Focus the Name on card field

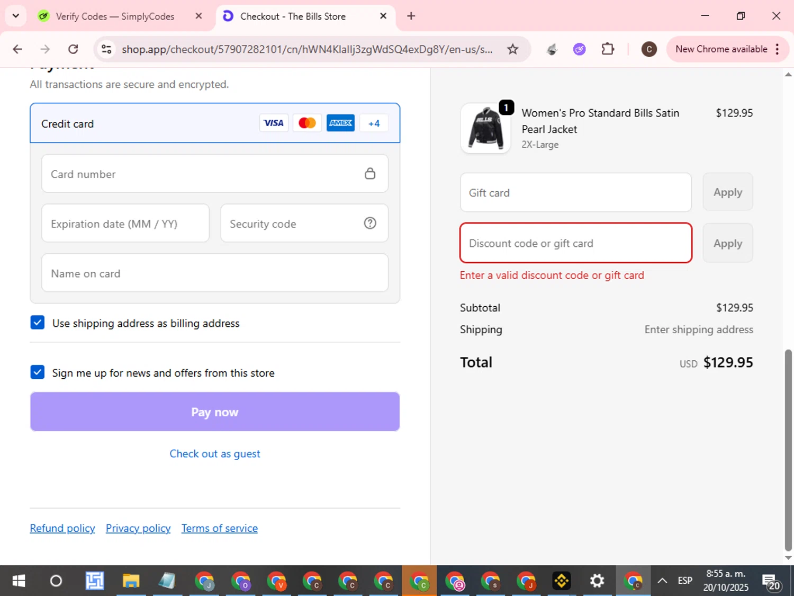(x=215, y=273)
